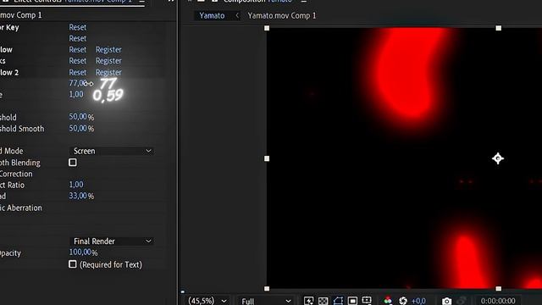Click Reset in the row ending 'ks'
The height and width of the screenshot is (305, 542).
click(77, 61)
